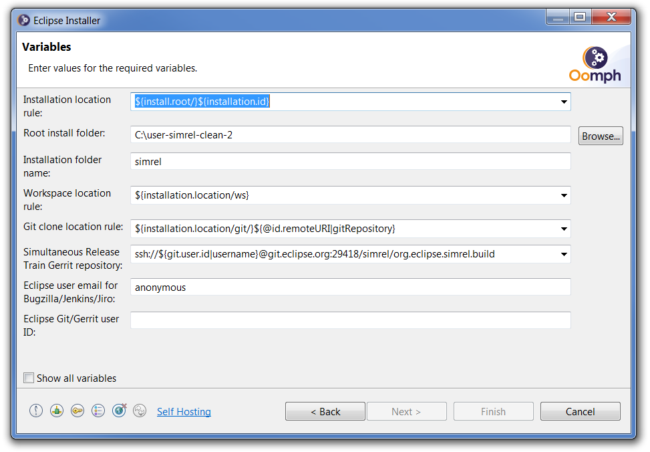Click the Installation location rule text

pyautogui.click(x=202, y=101)
